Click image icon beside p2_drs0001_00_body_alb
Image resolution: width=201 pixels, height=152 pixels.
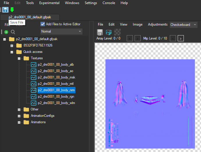click(x=33, y=65)
